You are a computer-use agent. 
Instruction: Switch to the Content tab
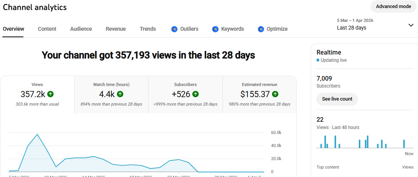47,29
